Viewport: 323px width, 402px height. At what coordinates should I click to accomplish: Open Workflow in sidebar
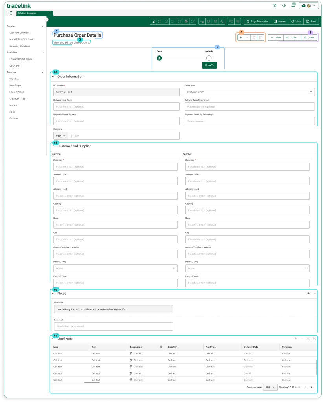[15, 79]
